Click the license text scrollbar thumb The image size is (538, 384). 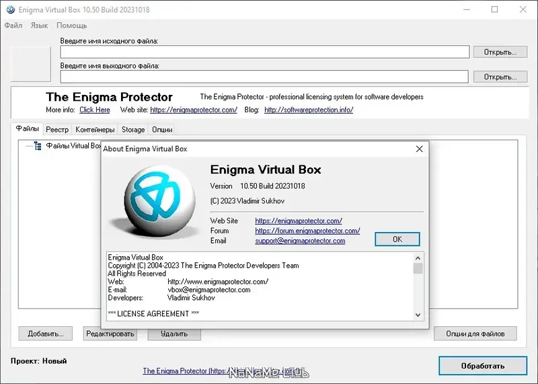pyautogui.click(x=418, y=268)
